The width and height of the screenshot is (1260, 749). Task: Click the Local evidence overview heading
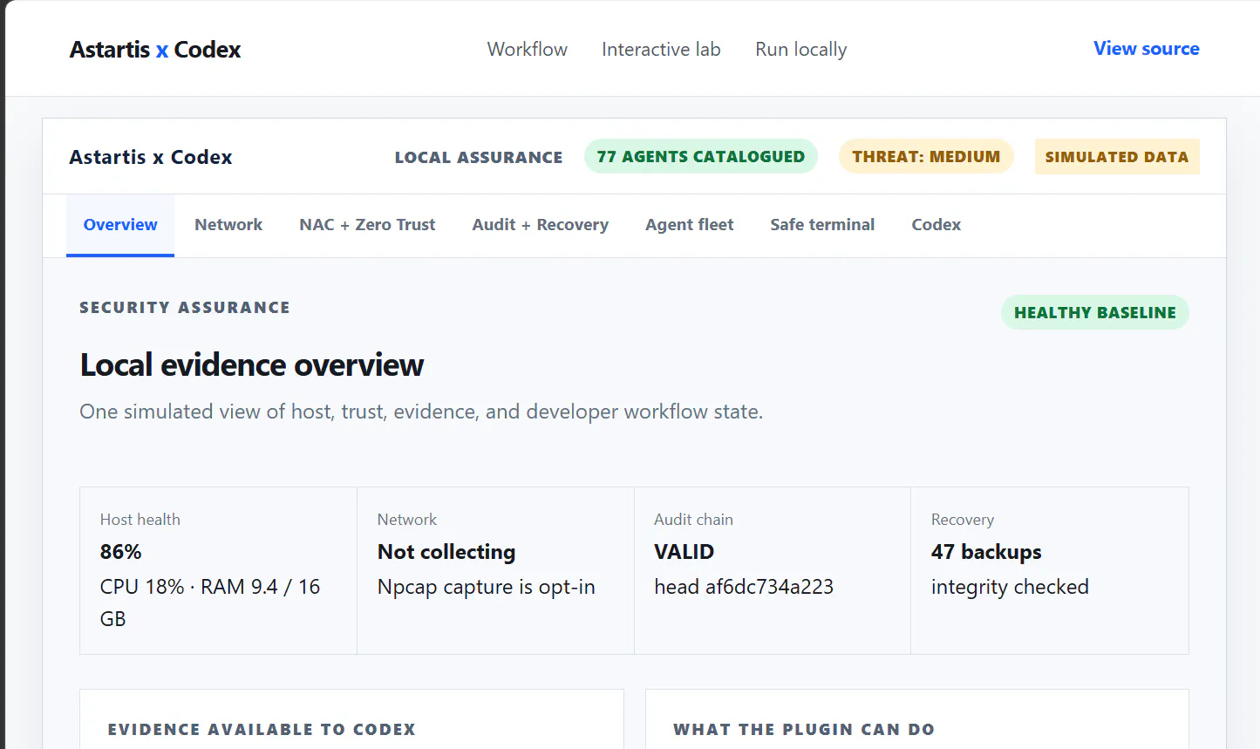(252, 364)
